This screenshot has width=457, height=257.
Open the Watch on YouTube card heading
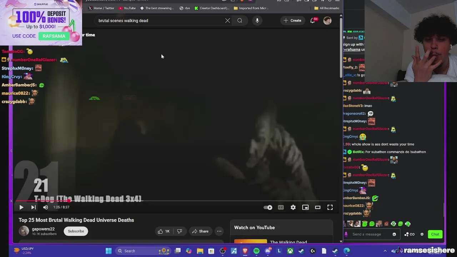coord(255,228)
